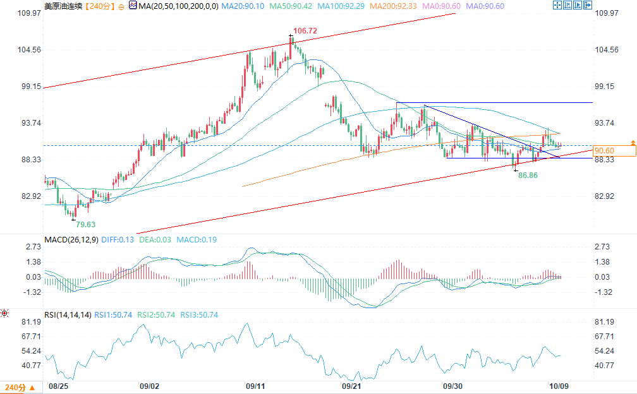Click the DIFF:0.13 readout

(x=118, y=240)
